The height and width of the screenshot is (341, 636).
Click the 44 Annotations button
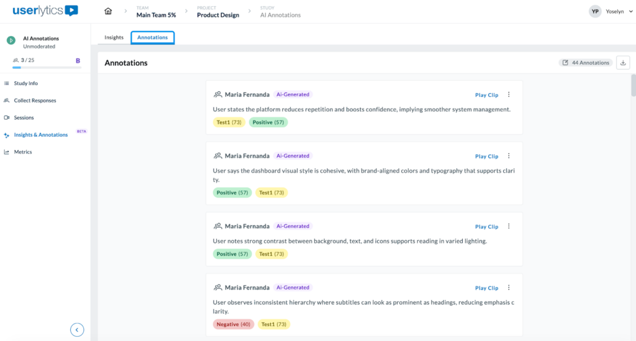pyautogui.click(x=586, y=63)
